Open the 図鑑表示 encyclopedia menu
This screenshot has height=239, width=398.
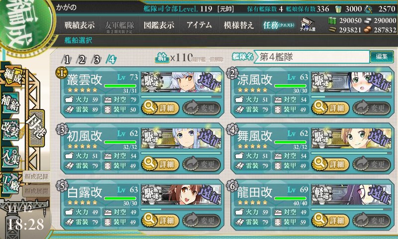tap(159, 25)
